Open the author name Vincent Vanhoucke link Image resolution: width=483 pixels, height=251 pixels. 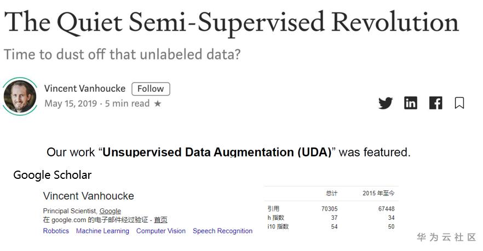tap(85, 89)
